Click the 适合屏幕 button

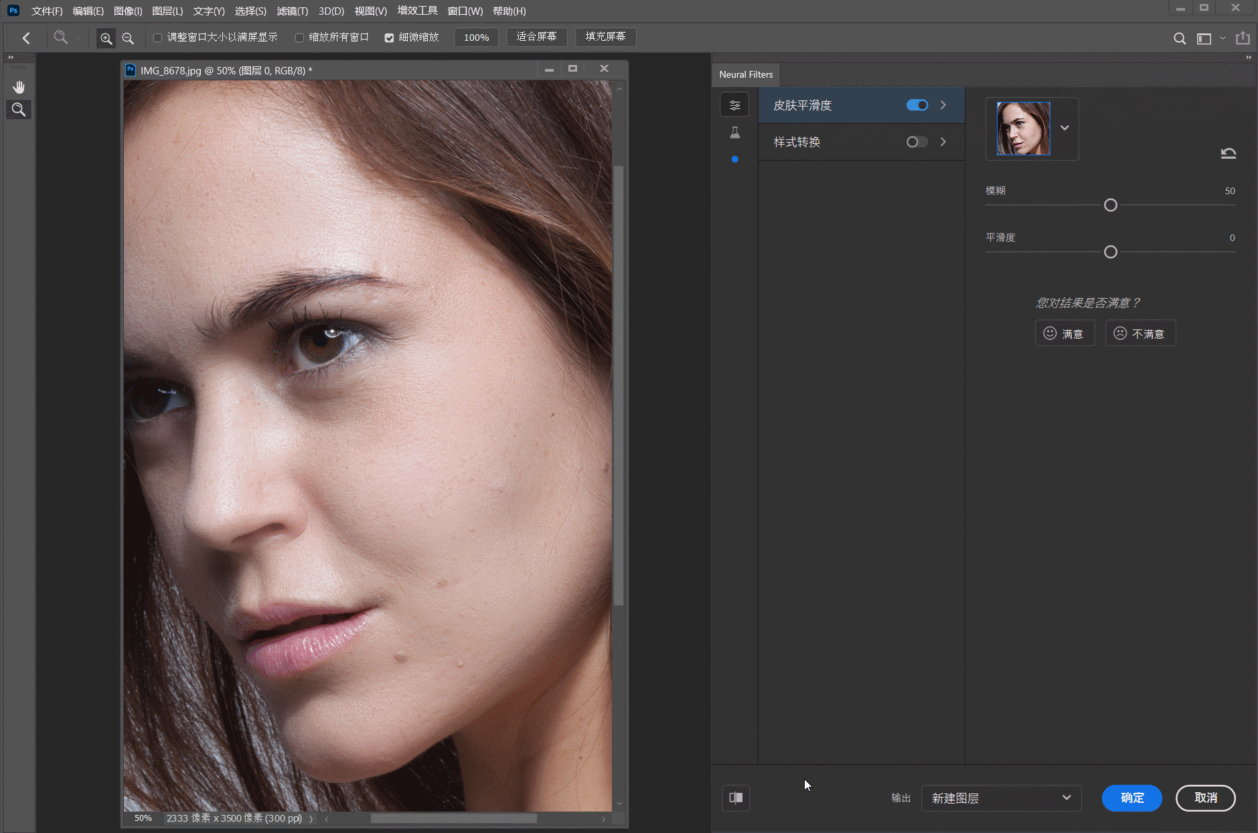pyautogui.click(x=536, y=37)
